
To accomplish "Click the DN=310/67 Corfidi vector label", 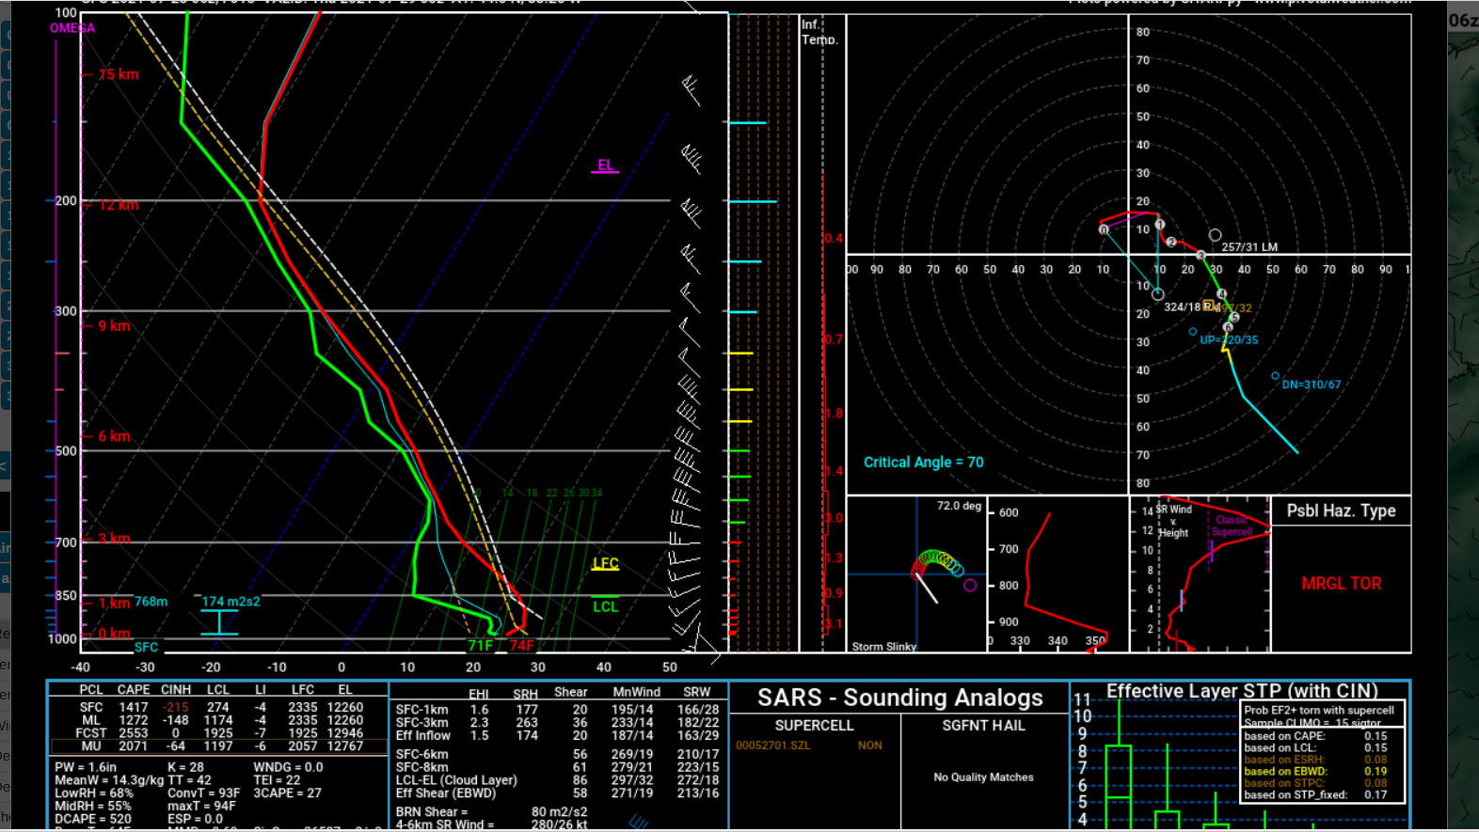I will tap(1312, 385).
